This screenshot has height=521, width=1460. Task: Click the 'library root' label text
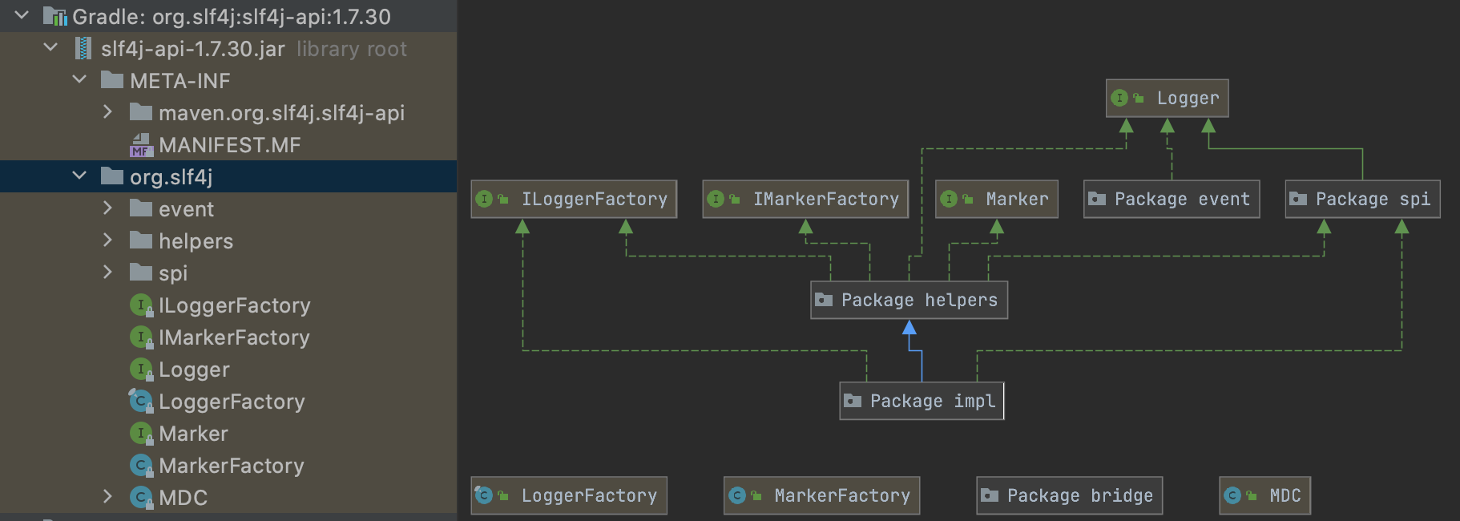point(352,49)
